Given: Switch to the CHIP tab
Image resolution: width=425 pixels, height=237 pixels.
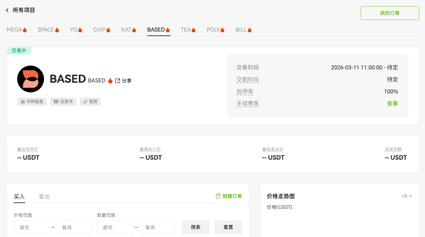Looking at the screenshot, I should (x=102, y=30).
